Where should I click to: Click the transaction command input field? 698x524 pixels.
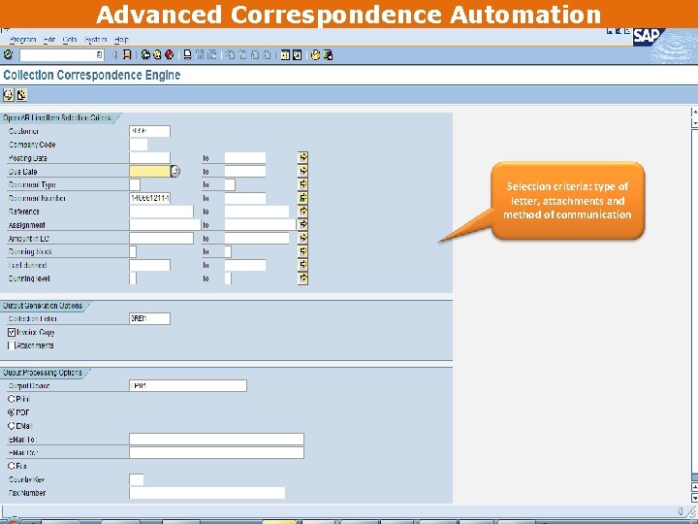point(61,54)
